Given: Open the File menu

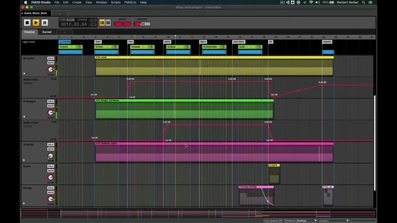Looking at the screenshot, I should (x=56, y=2).
